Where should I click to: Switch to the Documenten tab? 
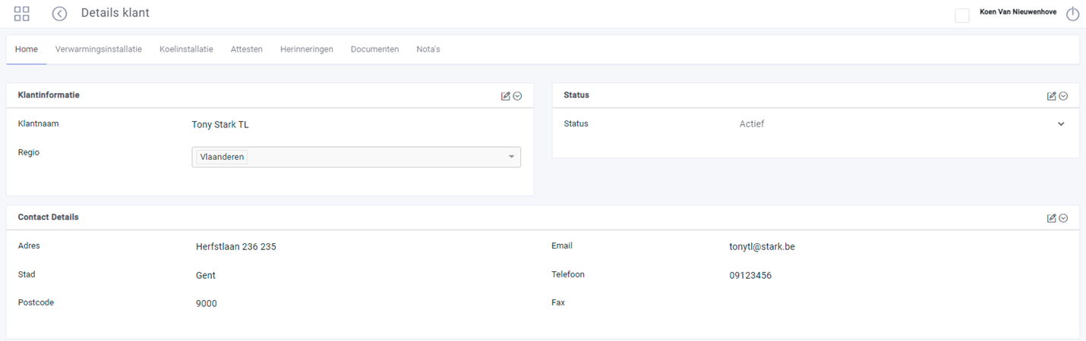(374, 49)
